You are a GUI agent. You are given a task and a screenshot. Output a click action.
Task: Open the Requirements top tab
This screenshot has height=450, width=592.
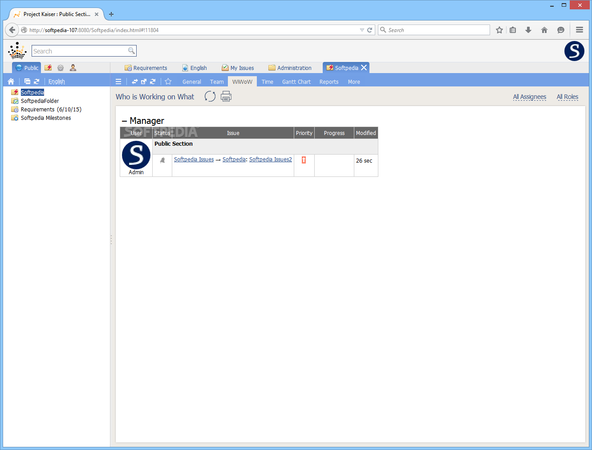(x=146, y=68)
